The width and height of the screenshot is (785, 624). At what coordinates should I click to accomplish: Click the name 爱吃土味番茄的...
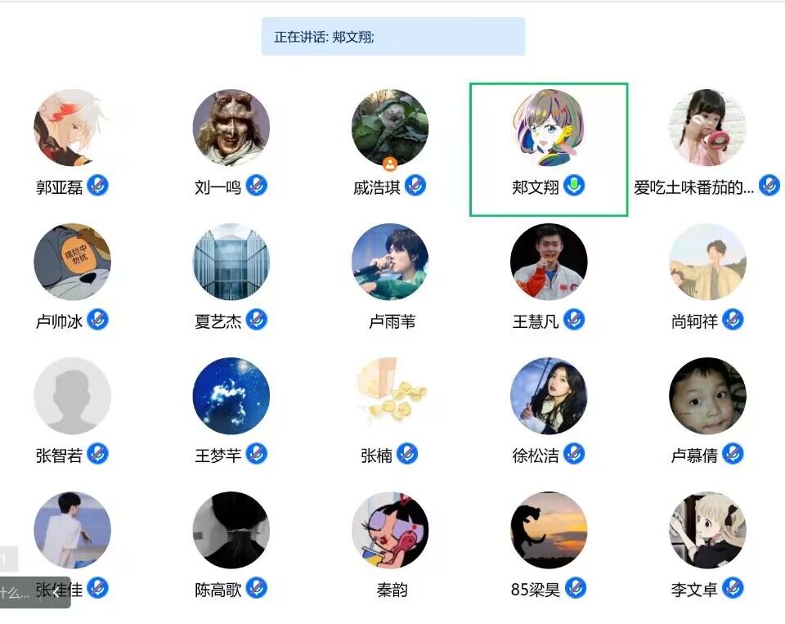click(693, 188)
